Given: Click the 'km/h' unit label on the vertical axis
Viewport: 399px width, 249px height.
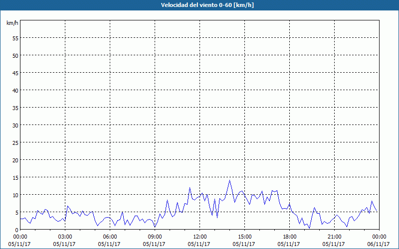Looking at the screenshot, I should [12, 23].
